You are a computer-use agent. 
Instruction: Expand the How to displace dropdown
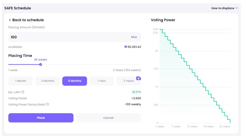[224, 8]
